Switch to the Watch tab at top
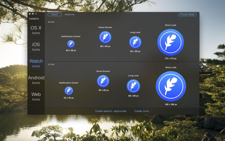The image size is (225, 141). (55, 15)
